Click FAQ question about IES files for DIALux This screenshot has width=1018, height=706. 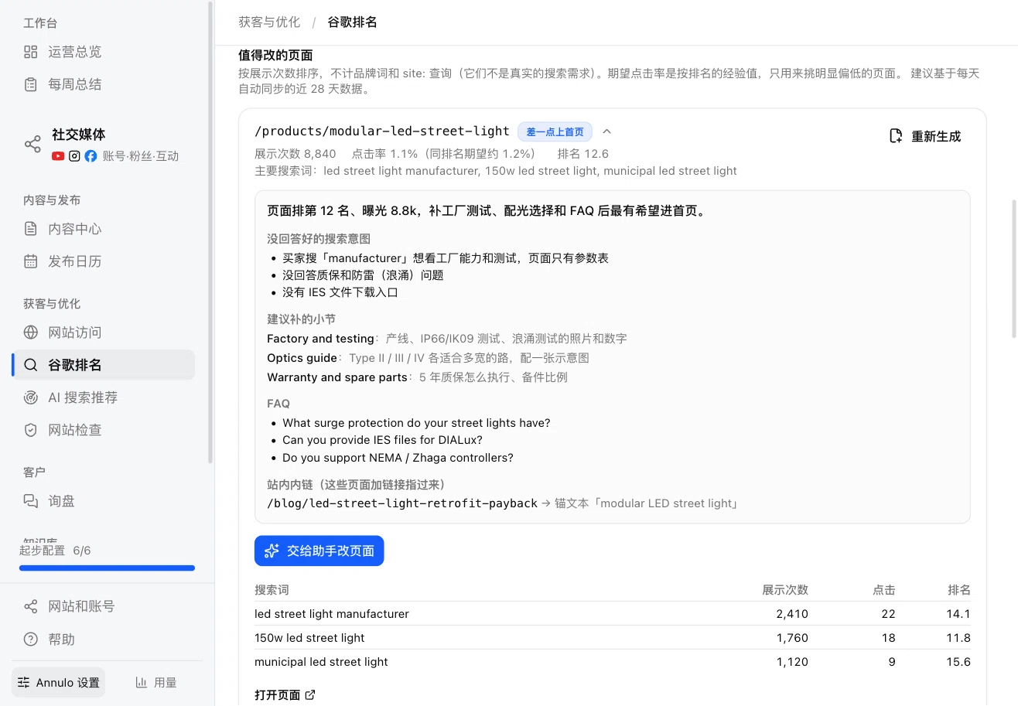[382, 440]
